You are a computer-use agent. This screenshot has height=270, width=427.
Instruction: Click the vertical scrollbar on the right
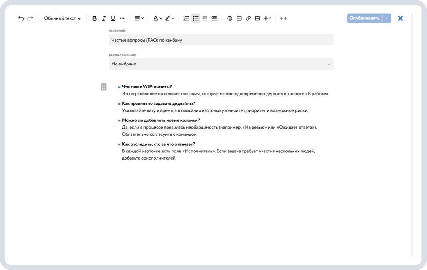[x=412, y=135]
